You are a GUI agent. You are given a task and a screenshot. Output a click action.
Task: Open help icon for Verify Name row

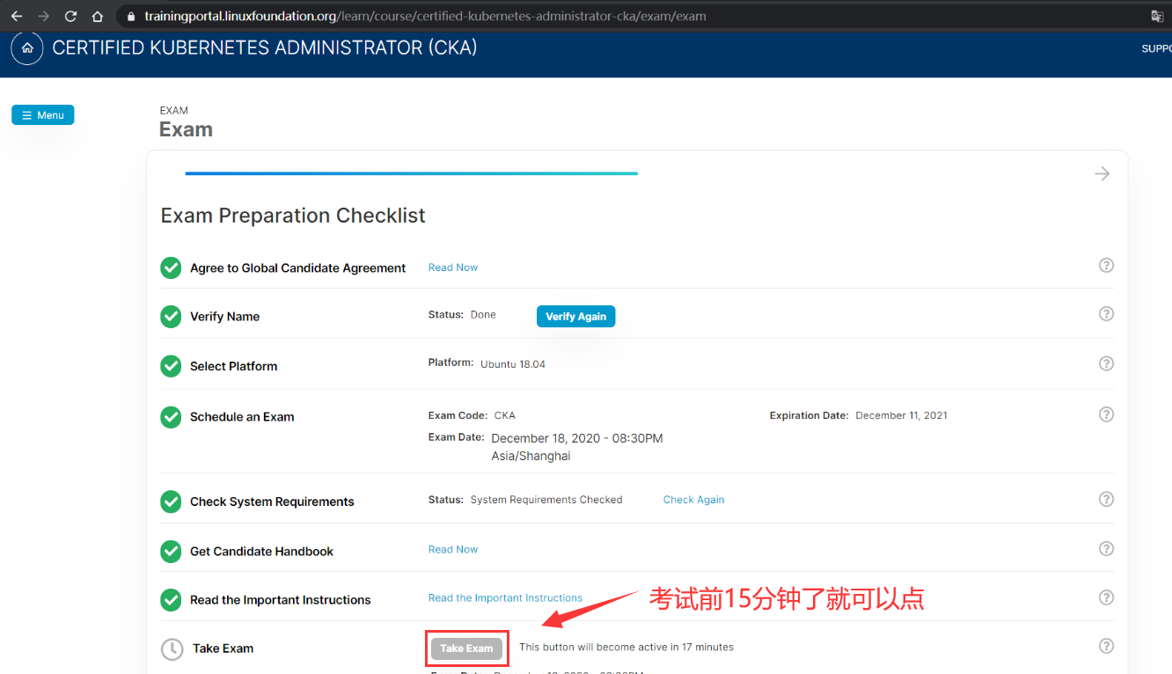tap(1107, 314)
